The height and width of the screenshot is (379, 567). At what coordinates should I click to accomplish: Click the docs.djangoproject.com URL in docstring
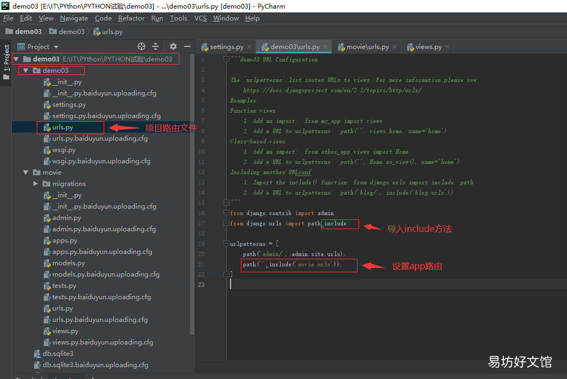tap(332, 90)
